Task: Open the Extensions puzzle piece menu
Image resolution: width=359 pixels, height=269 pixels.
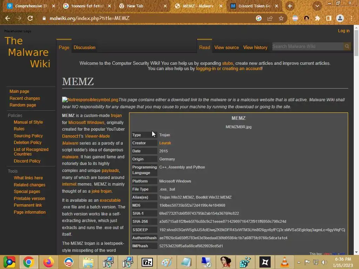Action: coord(318,18)
